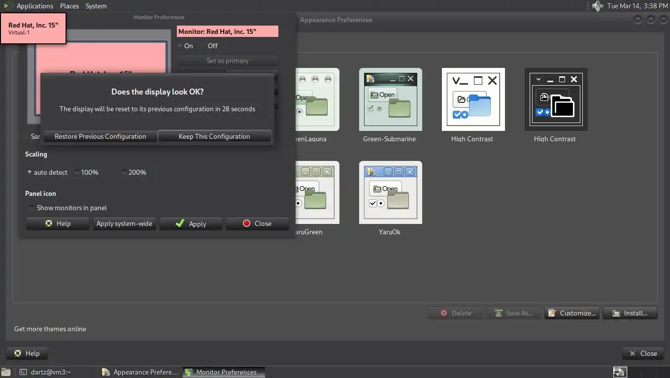Click the Monitor: Red Hat, Inc. 15" header
The height and width of the screenshot is (378, 670).
(x=228, y=31)
